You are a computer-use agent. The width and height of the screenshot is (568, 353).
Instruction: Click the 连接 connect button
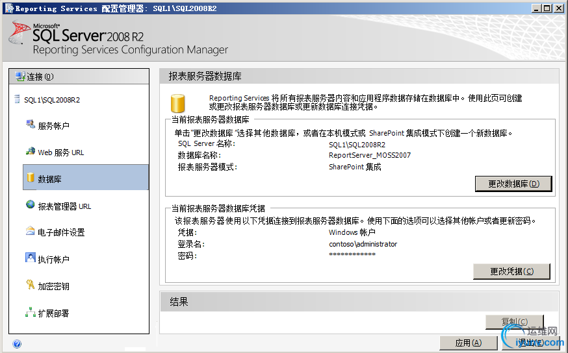tap(79, 77)
